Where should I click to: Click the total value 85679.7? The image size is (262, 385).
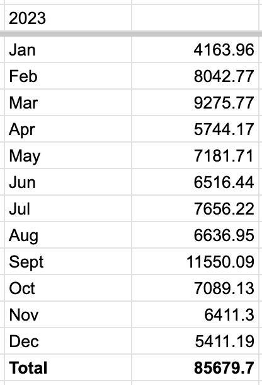point(195,368)
